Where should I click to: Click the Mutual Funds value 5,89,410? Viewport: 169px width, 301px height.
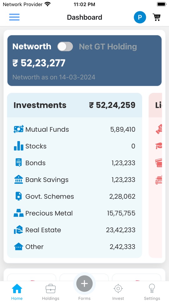[123, 129]
